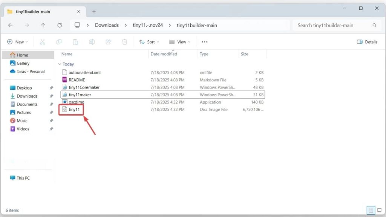Click the tiny11Coremaker PowerShell icon

[64, 87]
